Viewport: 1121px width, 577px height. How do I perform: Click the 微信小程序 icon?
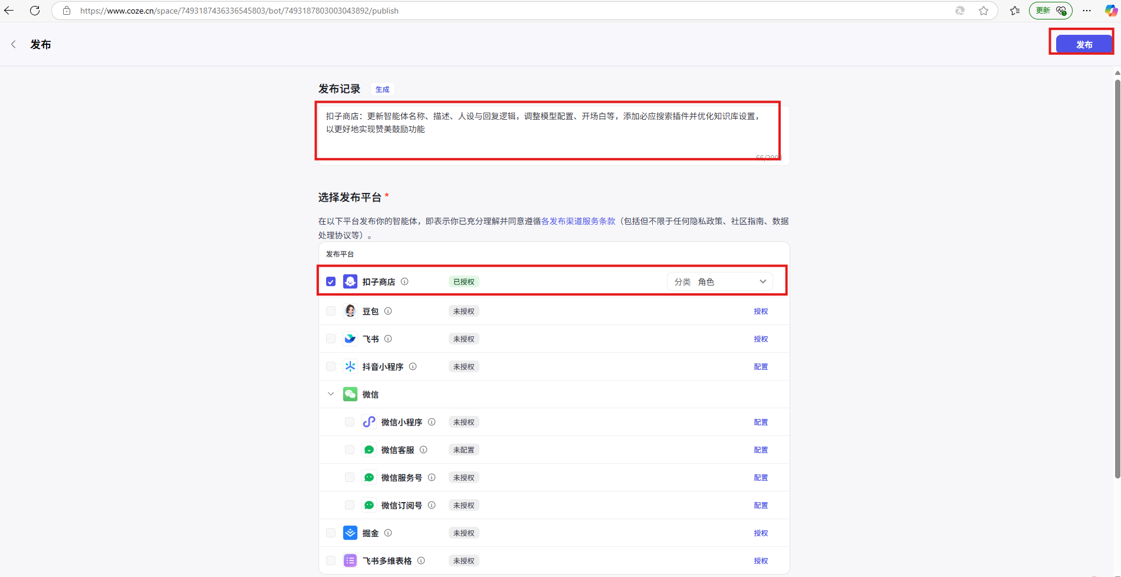pyautogui.click(x=369, y=422)
